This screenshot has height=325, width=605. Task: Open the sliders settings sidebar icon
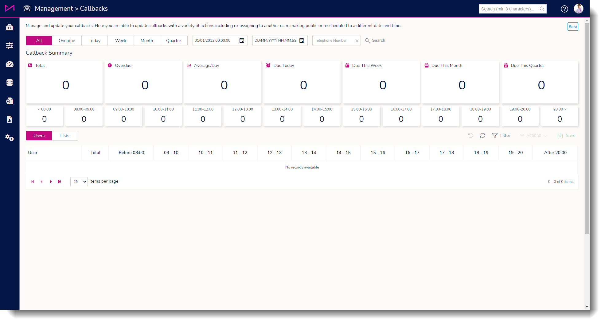point(10,46)
